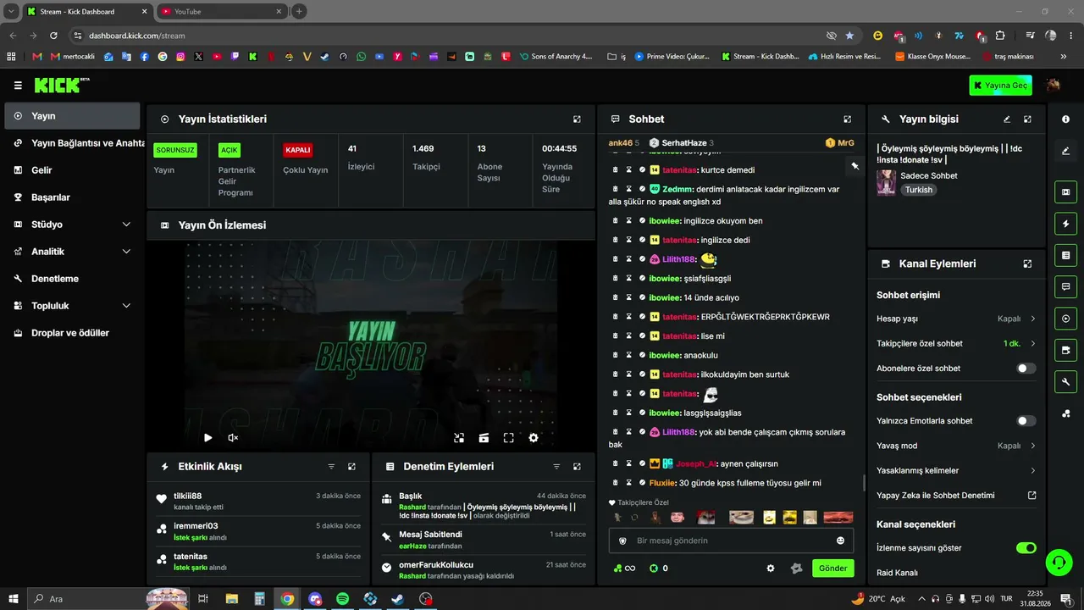The height and width of the screenshot is (610, 1084).
Task: Send chat message with Gönder button
Action: [x=832, y=568]
